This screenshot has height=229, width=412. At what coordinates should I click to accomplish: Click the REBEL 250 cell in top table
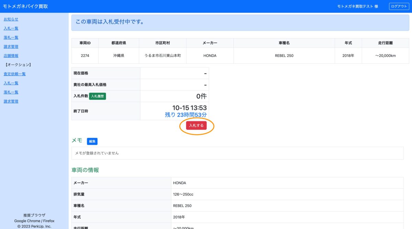point(284,55)
